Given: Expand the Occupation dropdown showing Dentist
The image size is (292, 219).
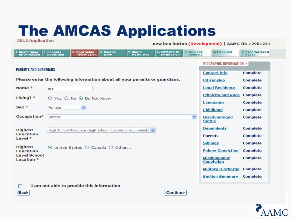Looking at the screenshot, I should click(122, 117).
